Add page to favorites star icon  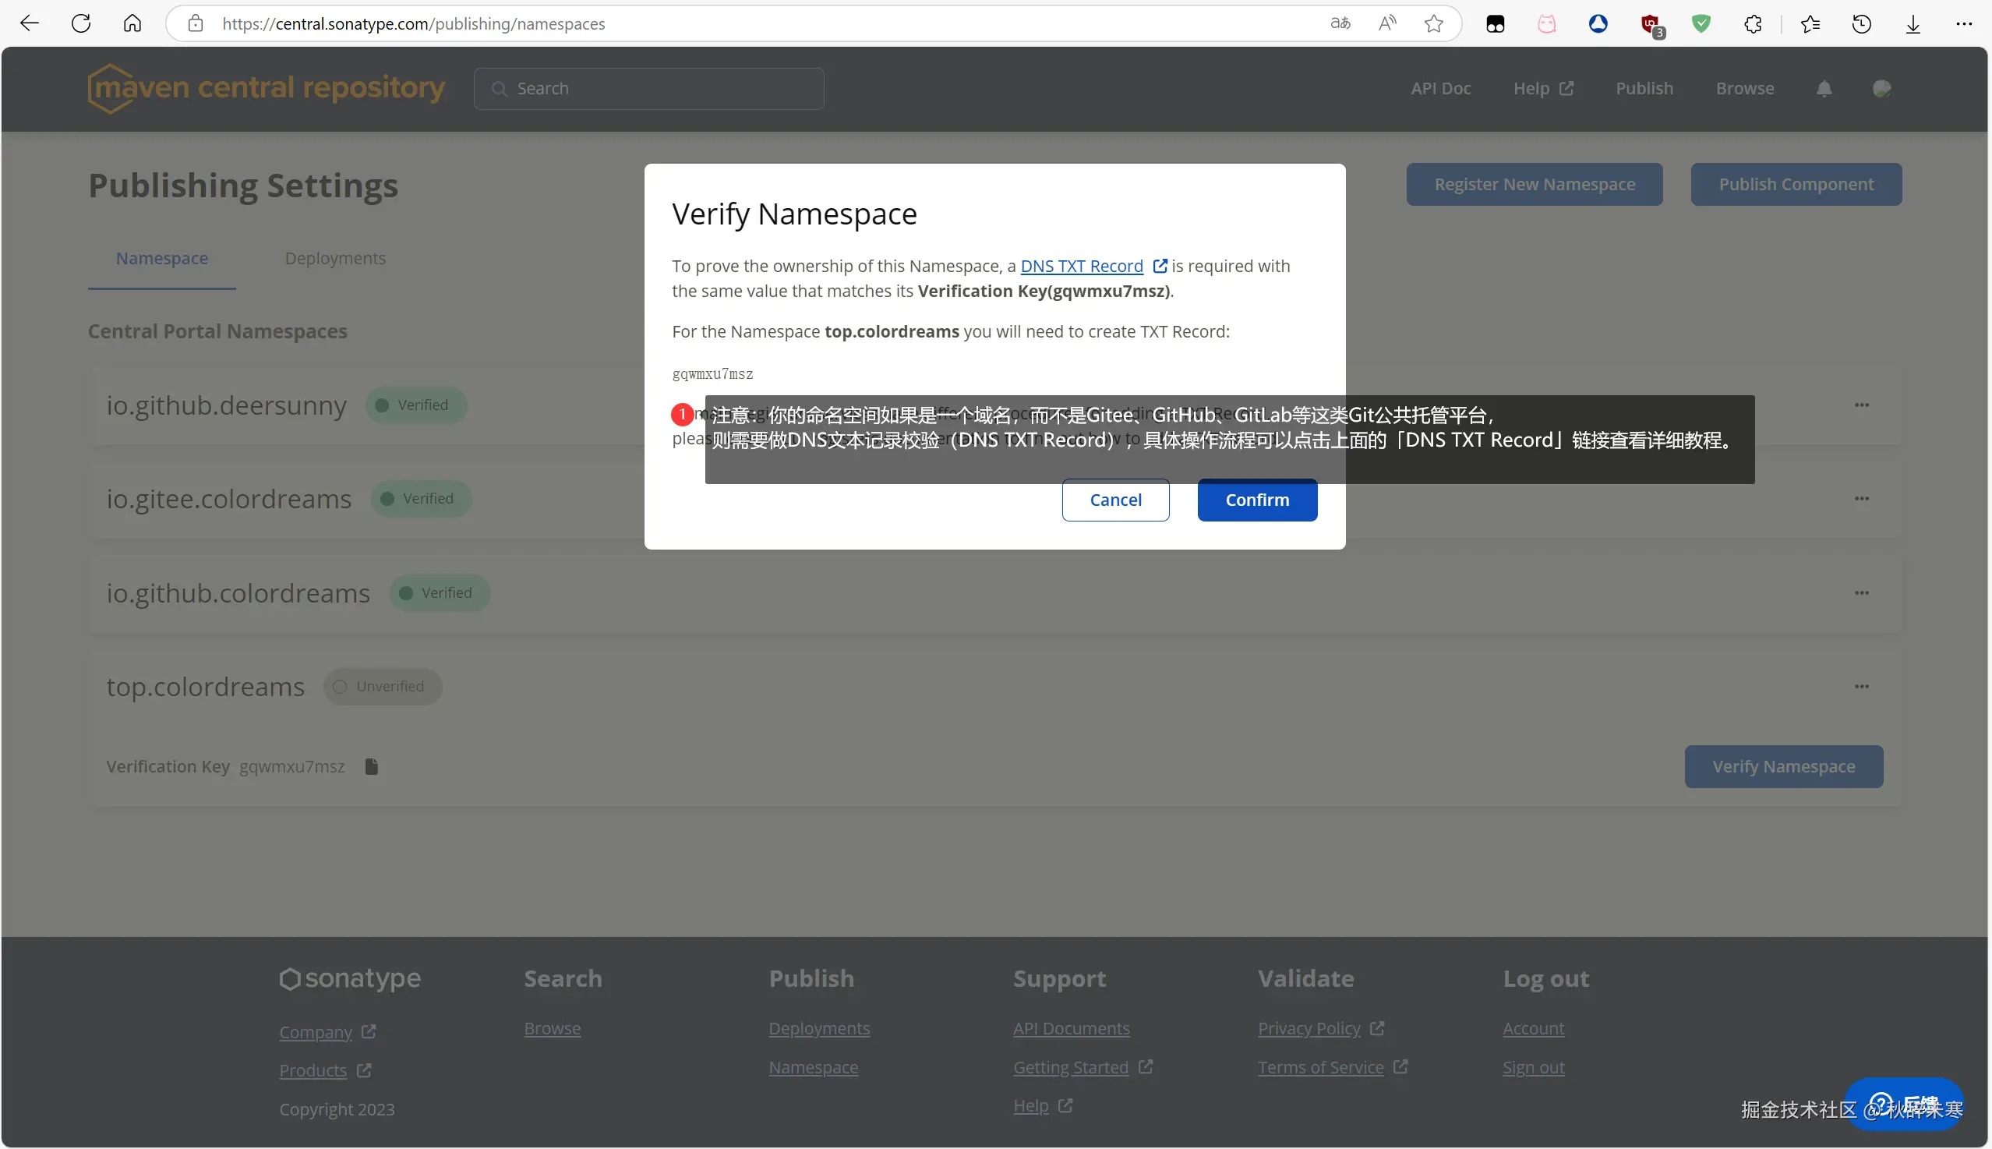pyautogui.click(x=1433, y=23)
